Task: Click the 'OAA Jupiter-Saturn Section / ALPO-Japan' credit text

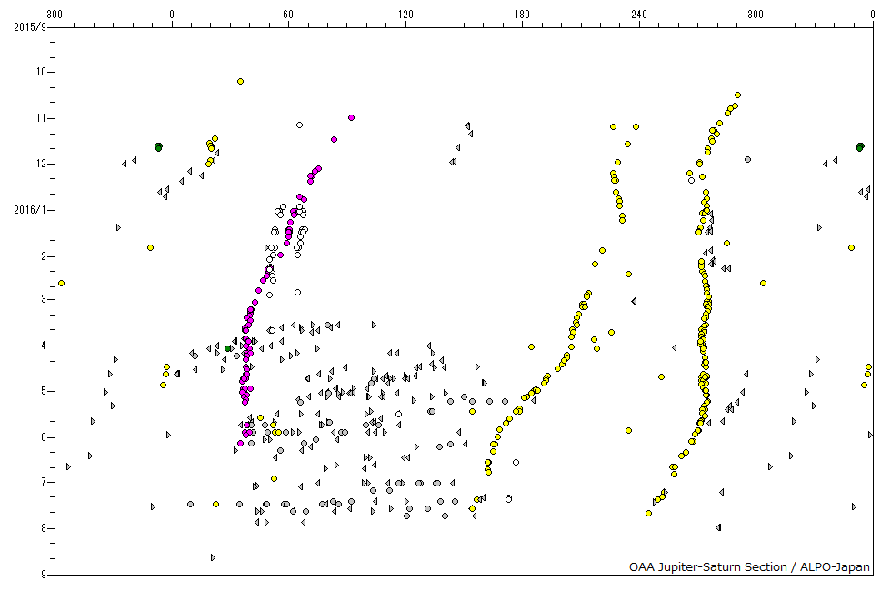Action: [x=749, y=566]
